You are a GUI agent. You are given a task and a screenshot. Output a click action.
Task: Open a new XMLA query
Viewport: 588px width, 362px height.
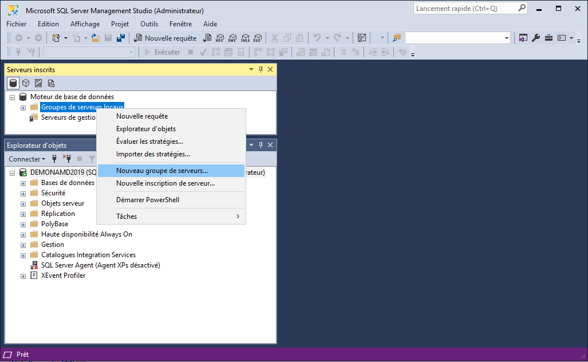(245, 38)
